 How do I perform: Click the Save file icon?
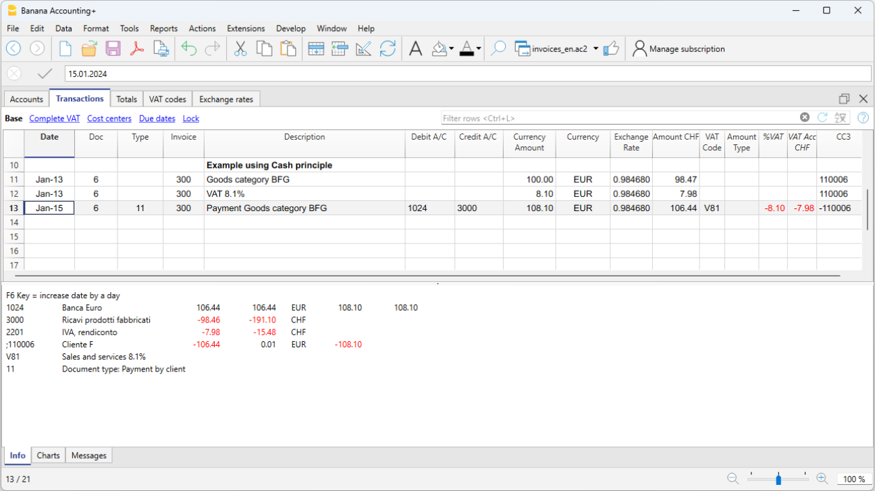click(x=113, y=49)
